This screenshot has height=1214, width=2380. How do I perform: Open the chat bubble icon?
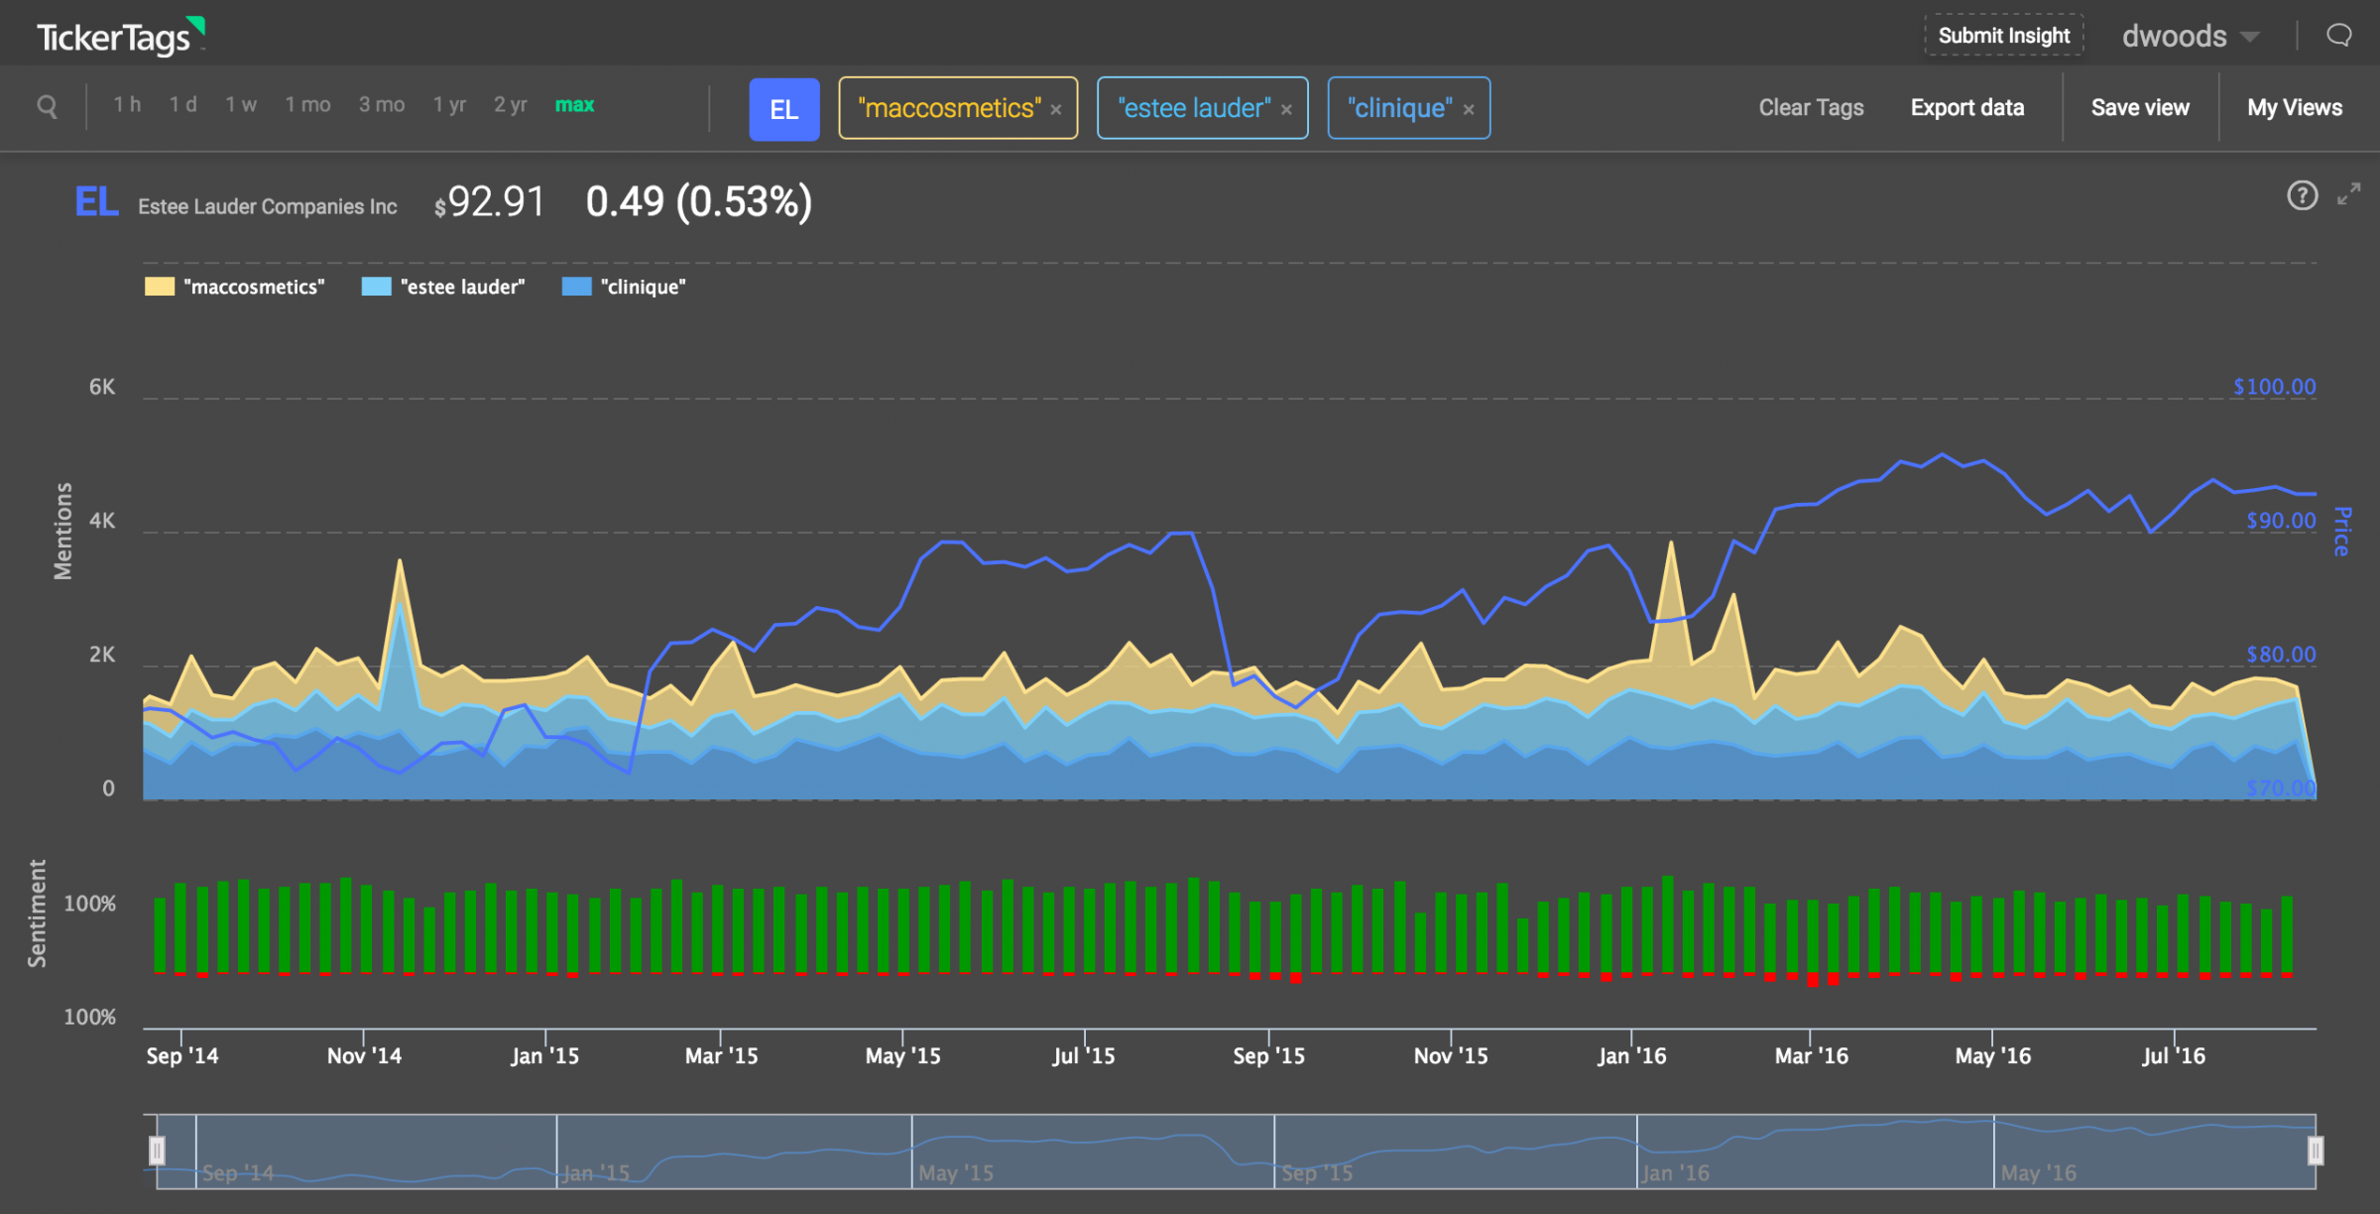pos(2338,36)
